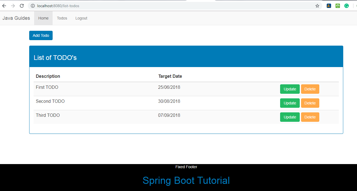Open the Grammarly extension icon
357x191 pixels.
click(x=347, y=6)
